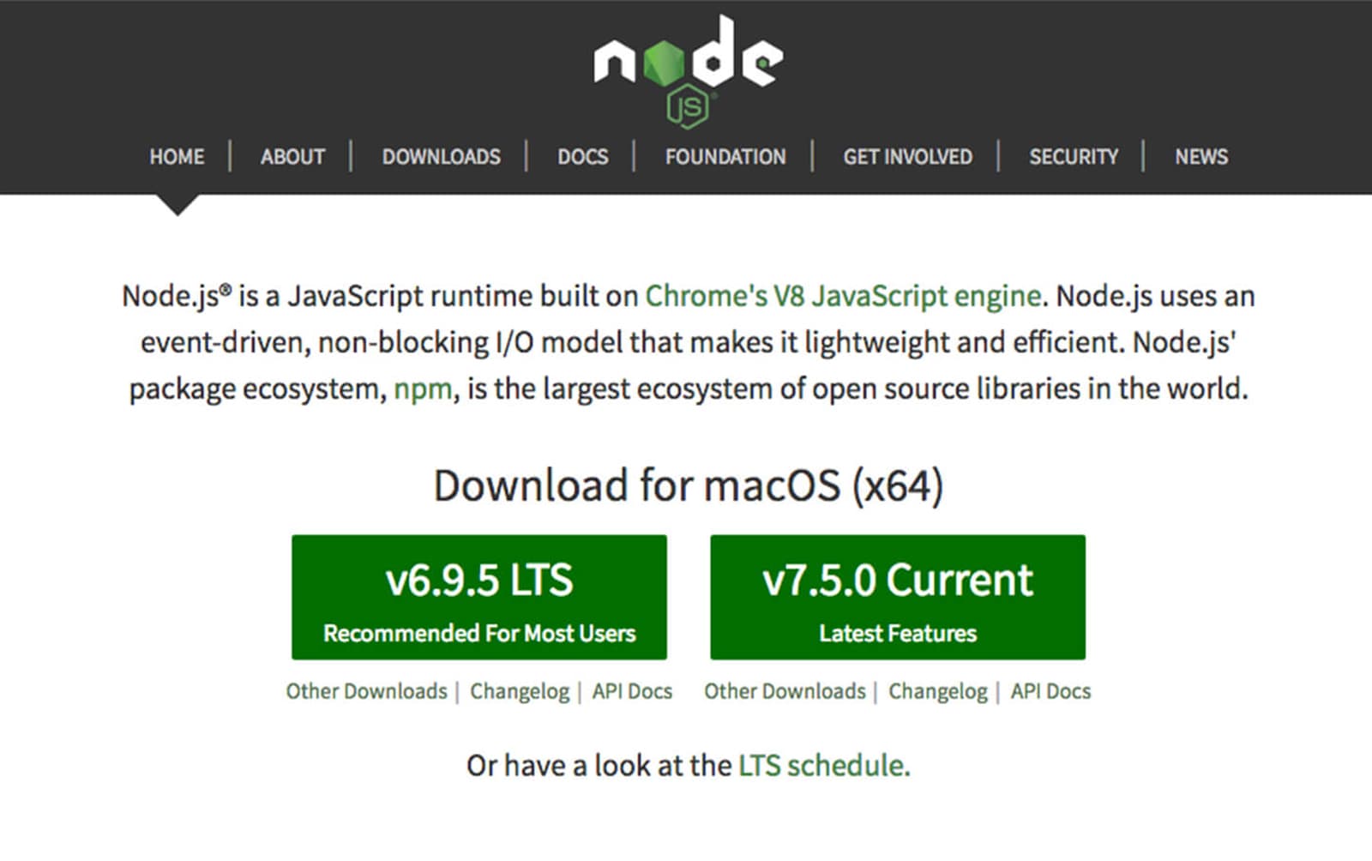This screenshot has height=861, width=1372.
Task: Follow Chrome's V8 JavaScript engine link
Action: pyautogui.click(x=842, y=296)
